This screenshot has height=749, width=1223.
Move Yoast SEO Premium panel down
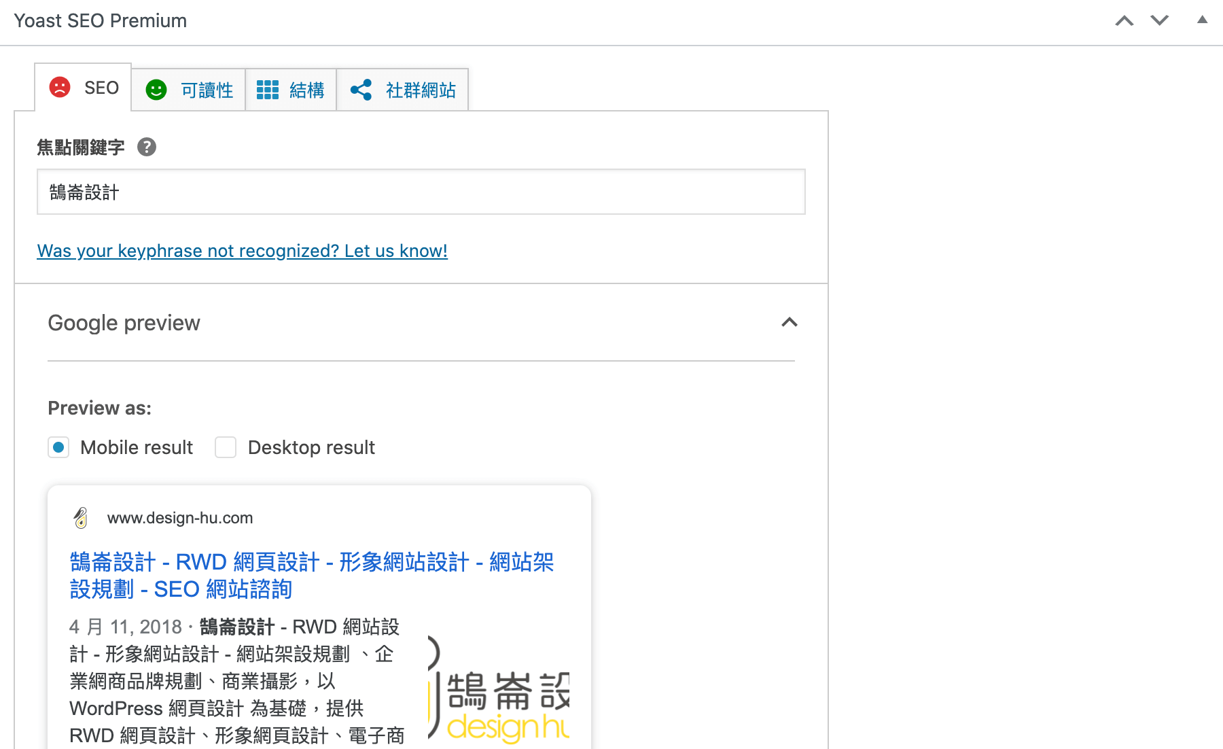click(1159, 20)
